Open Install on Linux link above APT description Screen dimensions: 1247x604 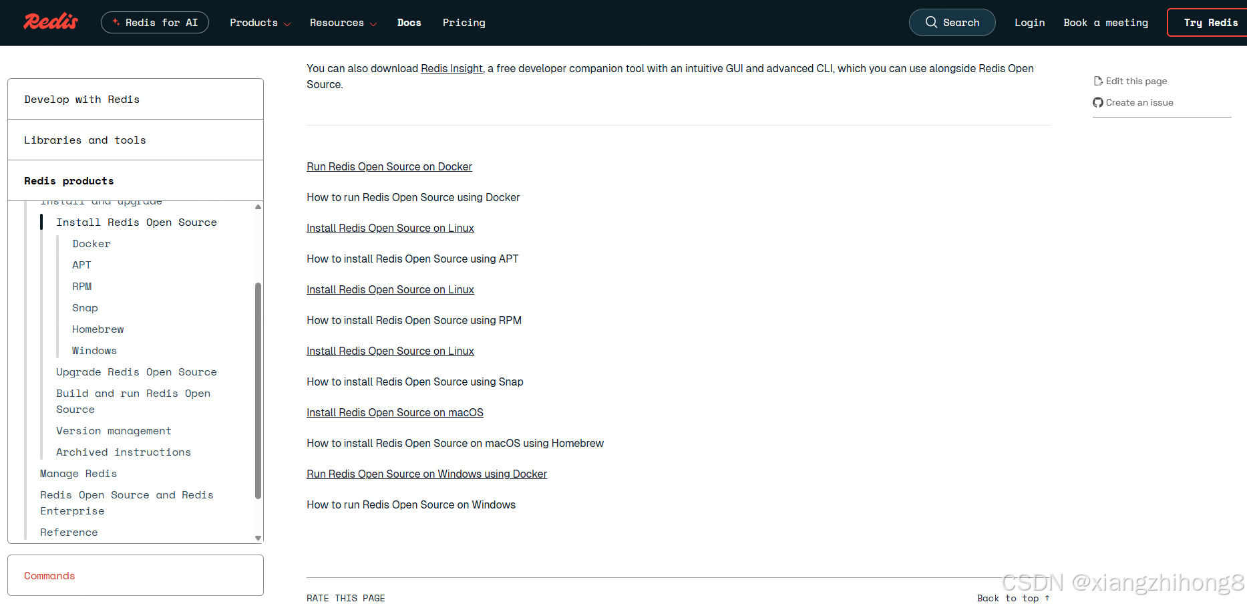click(390, 228)
